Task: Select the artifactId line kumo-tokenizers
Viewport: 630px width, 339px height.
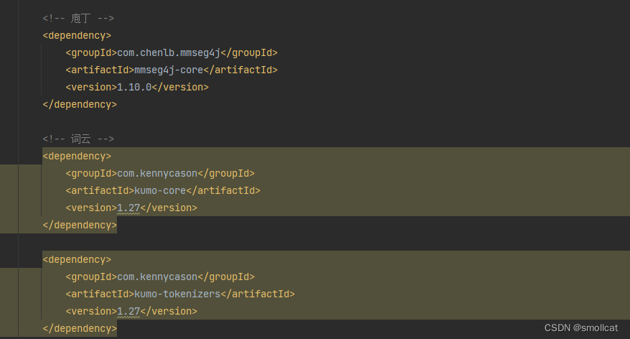Action: tap(180, 294)
